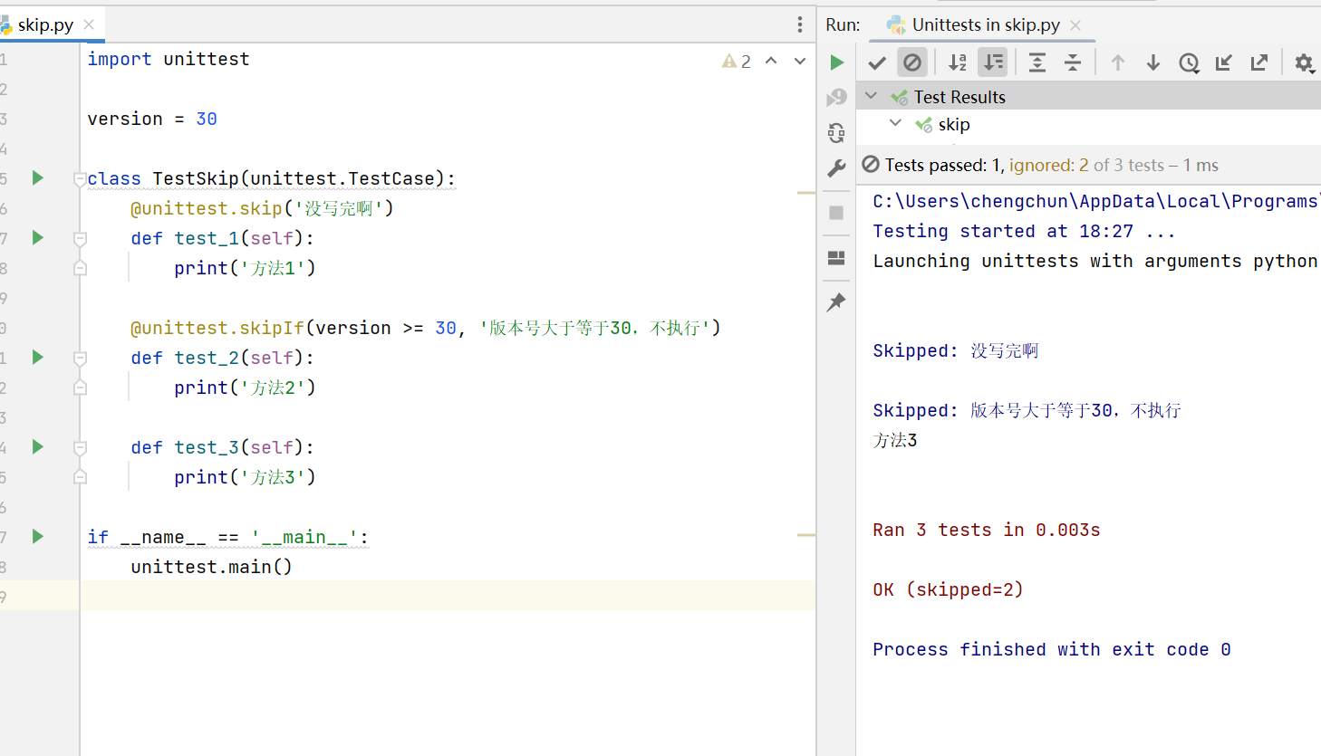This screenshot has width=1321, height=756.
Task: Click 'OK (skipped=2)' console line
Action: pos(948,589)
